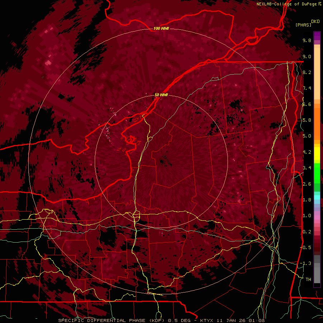Image resolution: width=323 pixels, height=323 pixels.
Task: Select the 2.6 scale value
Action: [x=307, y=184]
